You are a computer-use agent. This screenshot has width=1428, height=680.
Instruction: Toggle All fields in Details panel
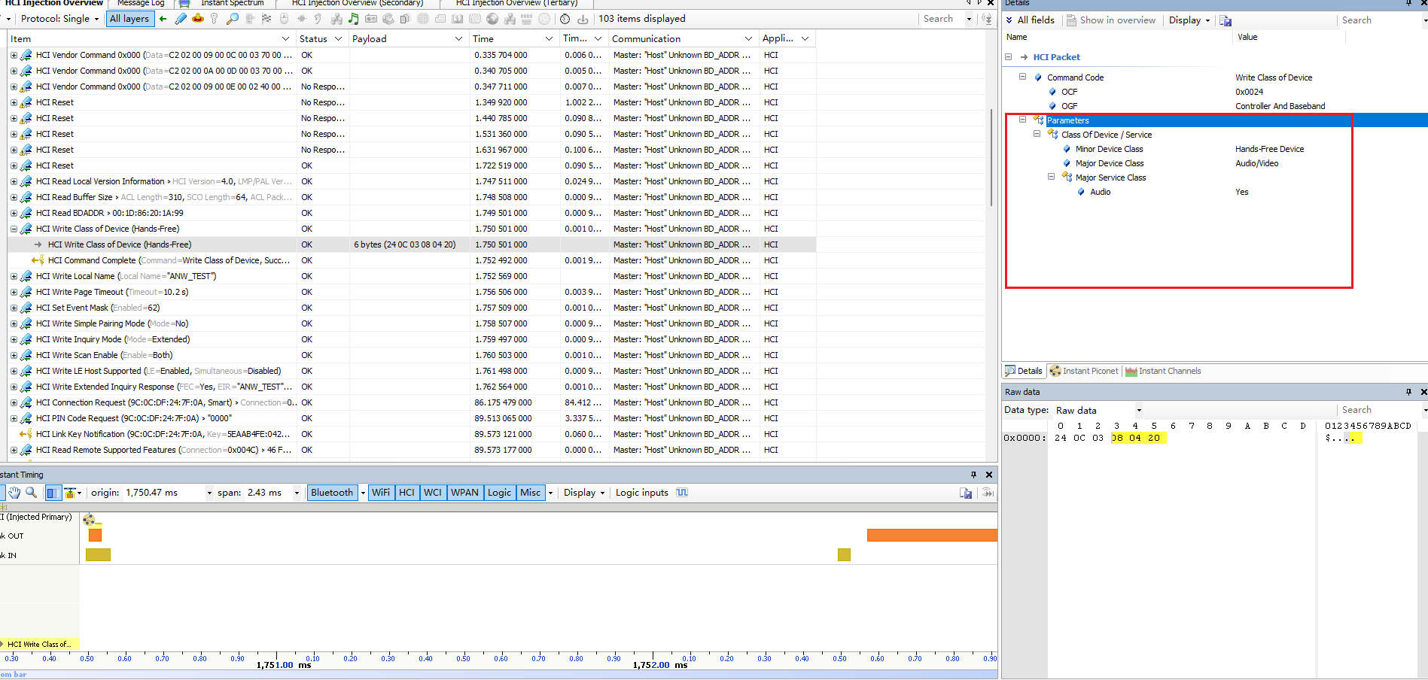tap(1031, 20)
